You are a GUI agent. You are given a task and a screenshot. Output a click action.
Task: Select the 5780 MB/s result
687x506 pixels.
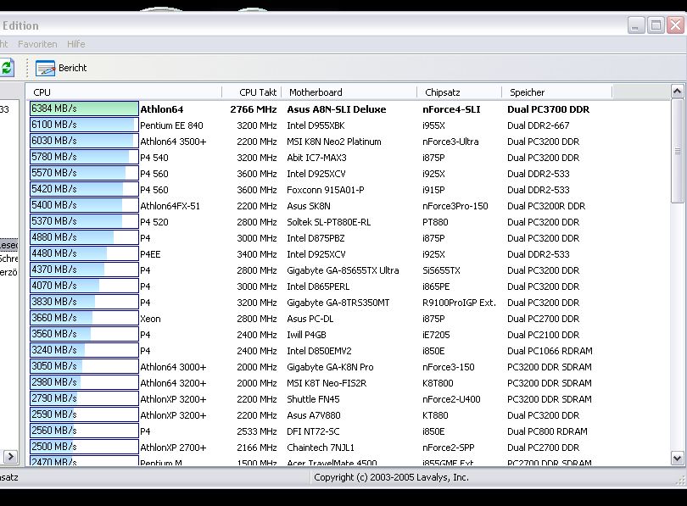84,157
